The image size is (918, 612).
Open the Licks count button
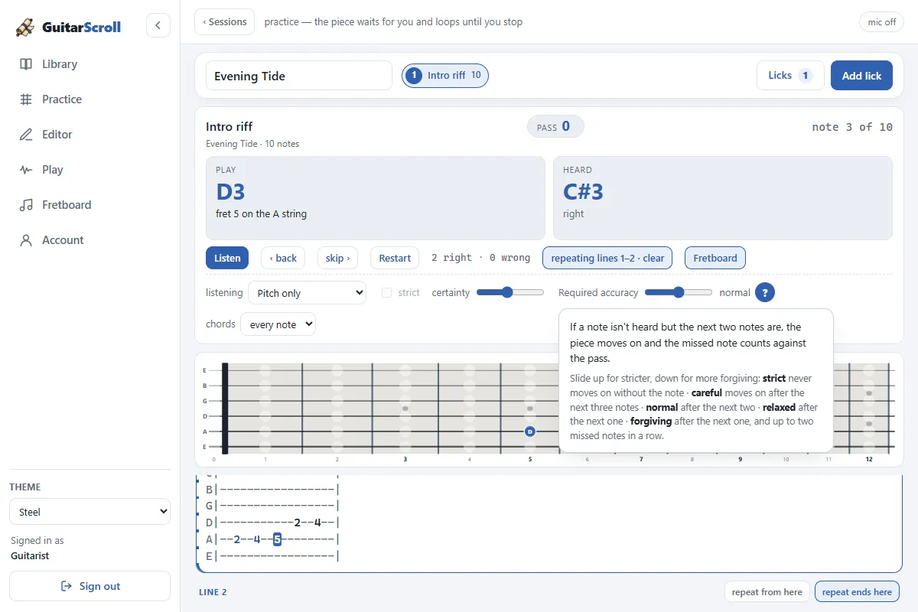[790, 76]
